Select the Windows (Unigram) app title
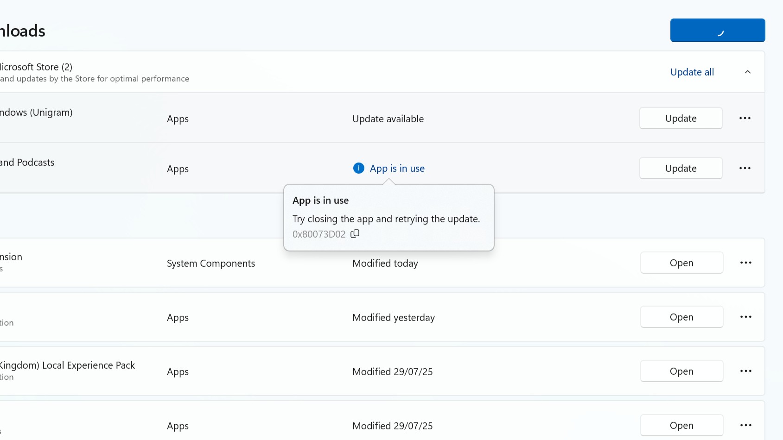This screenshot has width=783, height=440. coord(36,113)
